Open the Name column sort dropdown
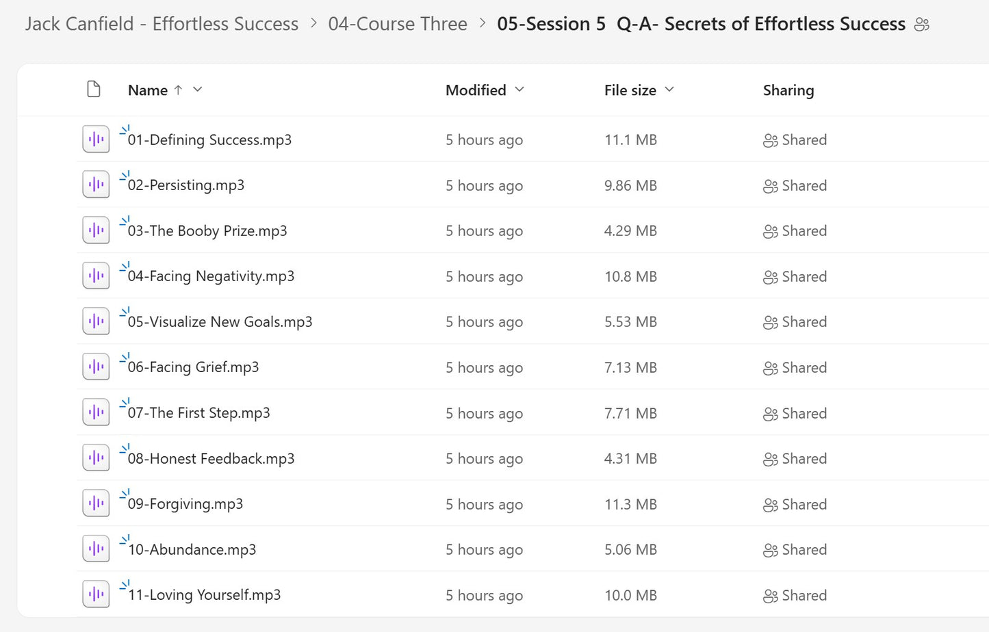 pyautogui.click(x=197, y=90)
